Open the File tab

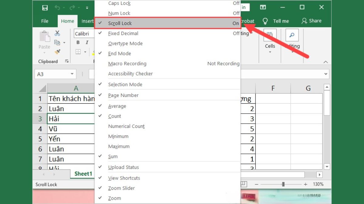[x=45, y=21]
